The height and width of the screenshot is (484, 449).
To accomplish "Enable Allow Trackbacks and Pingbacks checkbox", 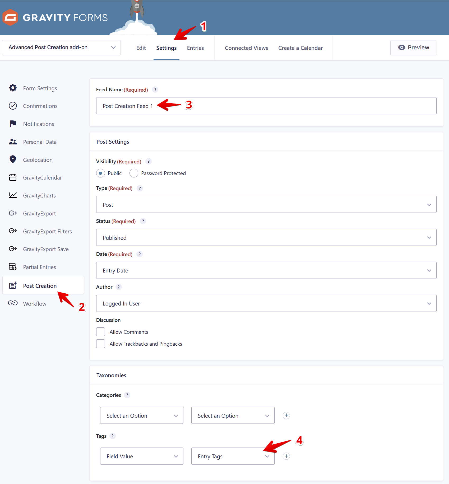I will [100, 344].
